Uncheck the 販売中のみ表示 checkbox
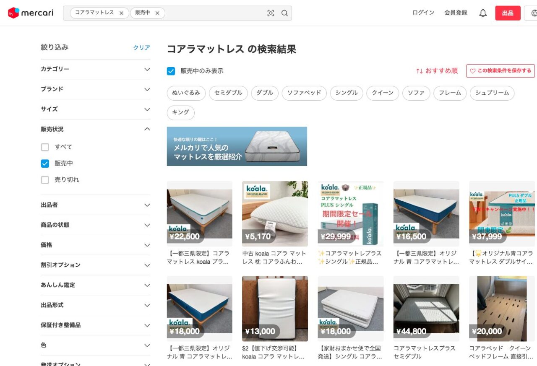Viewport: 537px width, 366px height. (171, 71)
